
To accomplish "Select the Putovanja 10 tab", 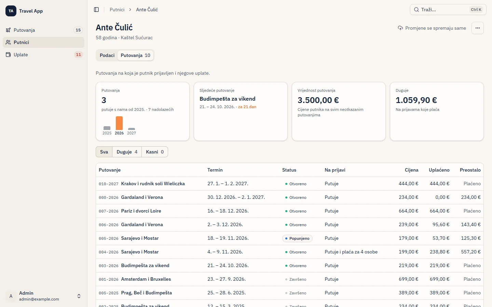I will coord(136,55).
